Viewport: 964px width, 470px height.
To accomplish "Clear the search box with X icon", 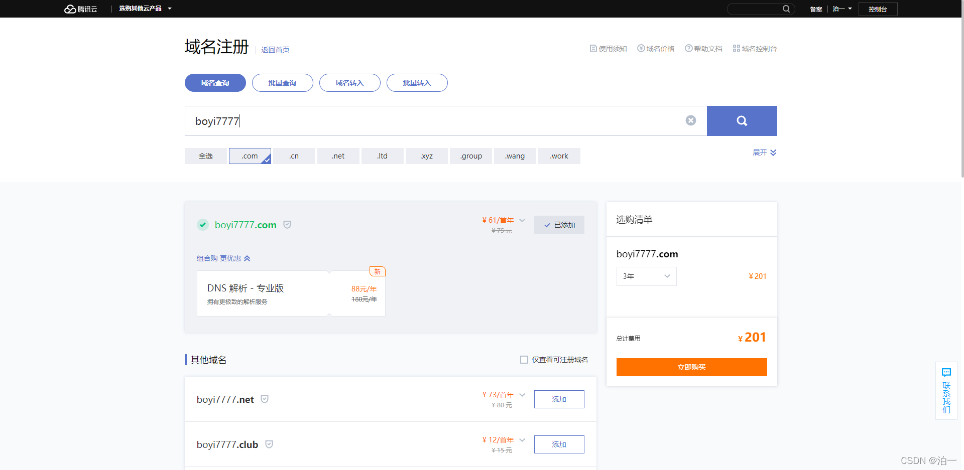I will pyautogui.click(x=691, y=120).
